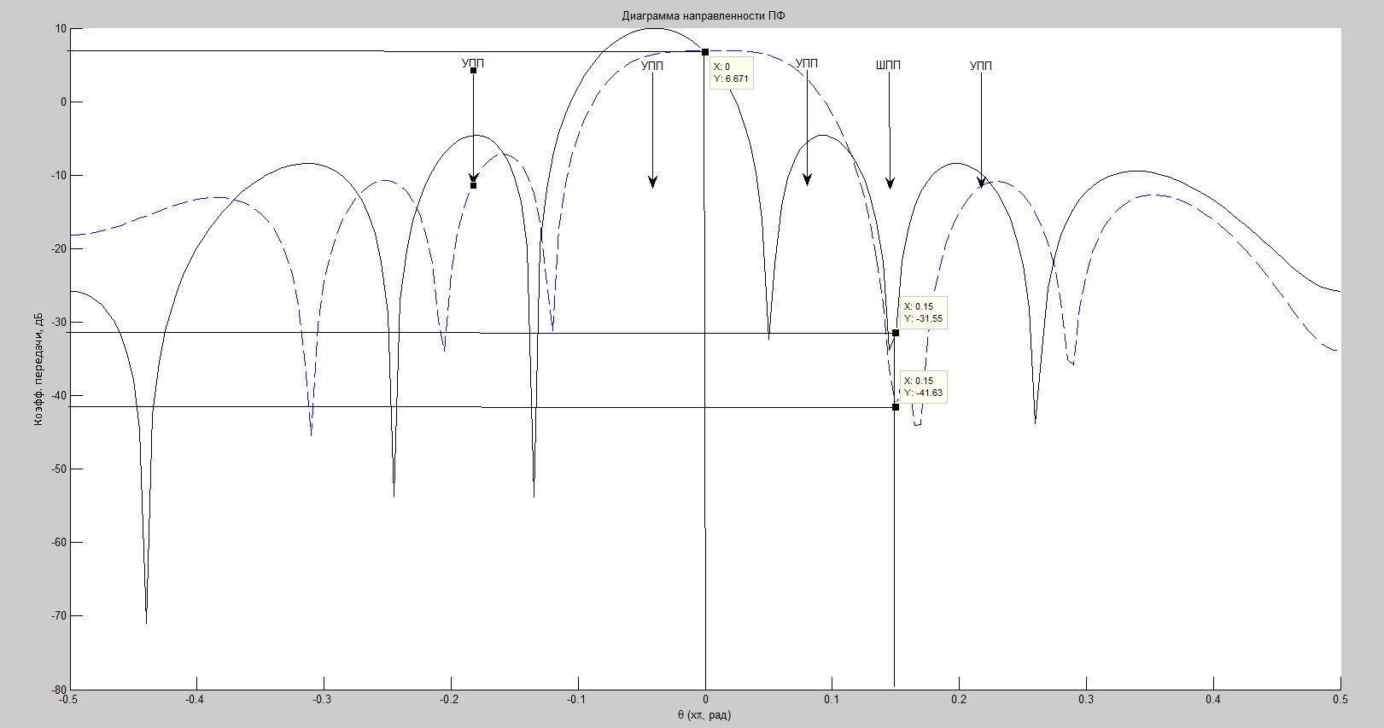
Task: Click the y-axis tick label -60
Action: pyautogui.click(x=59, y=542)
